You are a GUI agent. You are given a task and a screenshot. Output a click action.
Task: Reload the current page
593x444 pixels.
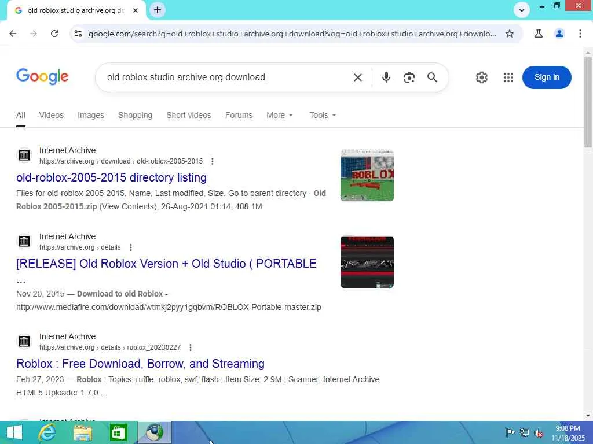[54, 34]
